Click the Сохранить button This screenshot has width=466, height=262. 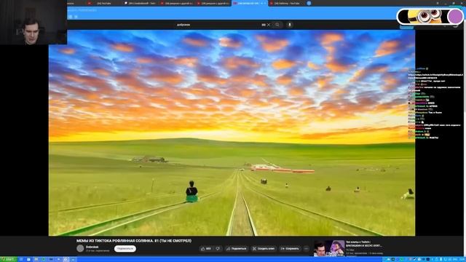click(x=290, y=249)
